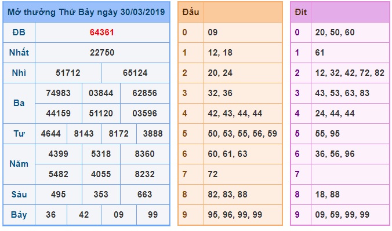392x231 pixels.
Task: Click the Tư prize number 8143
Action: point(84,133)
